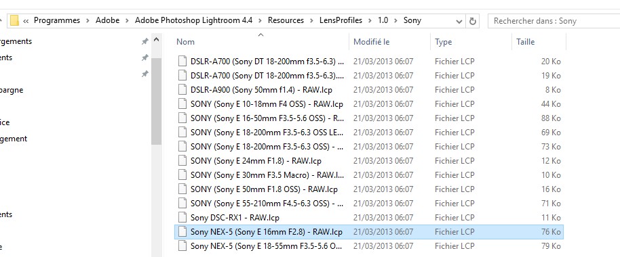Select SONY (Sony E 50mm F1.8 OSS) - RAW.lcp
Image resolution: width=620 pixels, height=257 pixels.
[x=264, y=189]
